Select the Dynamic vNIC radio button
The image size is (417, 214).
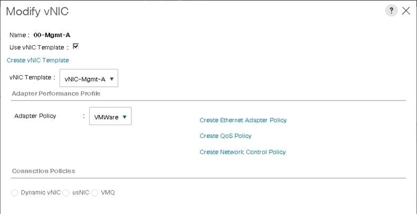pos(15,193)
